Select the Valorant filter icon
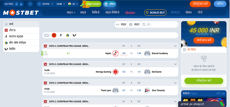Viewport: 230px width, 107px height. click(75, 35)
